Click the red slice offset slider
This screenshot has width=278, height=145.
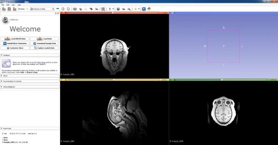[x=112, y=13]
